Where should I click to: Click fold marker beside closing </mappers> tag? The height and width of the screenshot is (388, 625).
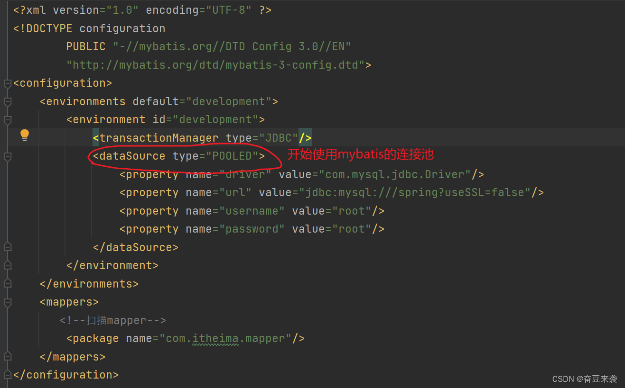click(x=7, y=356)
